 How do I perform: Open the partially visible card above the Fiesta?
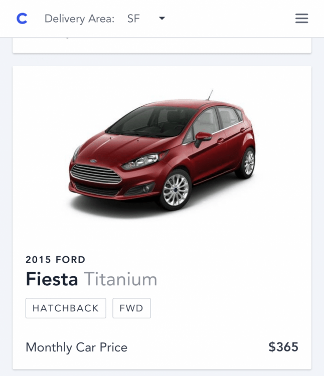(x=161, y=45)
